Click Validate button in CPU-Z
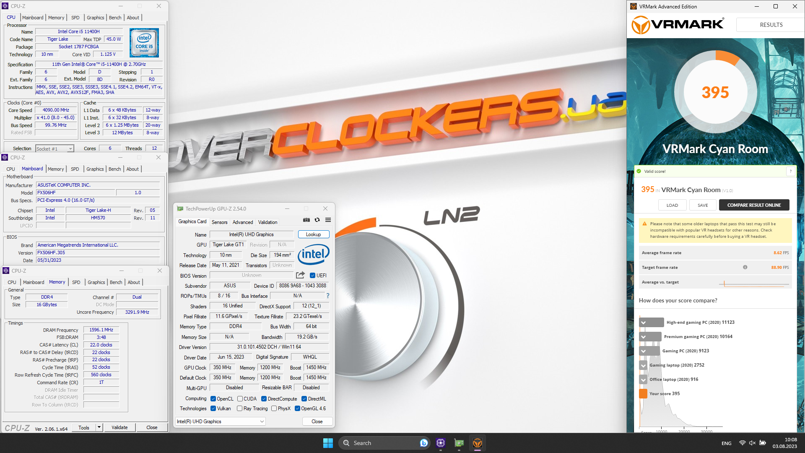The height and width of the screenshot is (453, 805). 119,427
